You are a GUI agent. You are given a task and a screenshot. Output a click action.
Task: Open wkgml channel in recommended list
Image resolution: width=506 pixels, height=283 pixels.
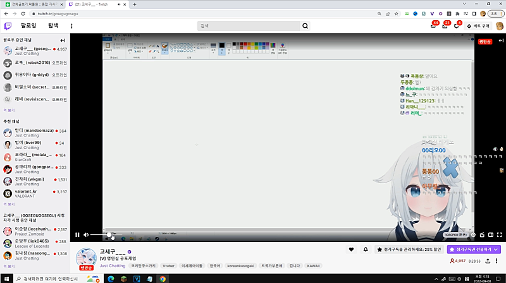pyautogui.click(x=35, y=181)
